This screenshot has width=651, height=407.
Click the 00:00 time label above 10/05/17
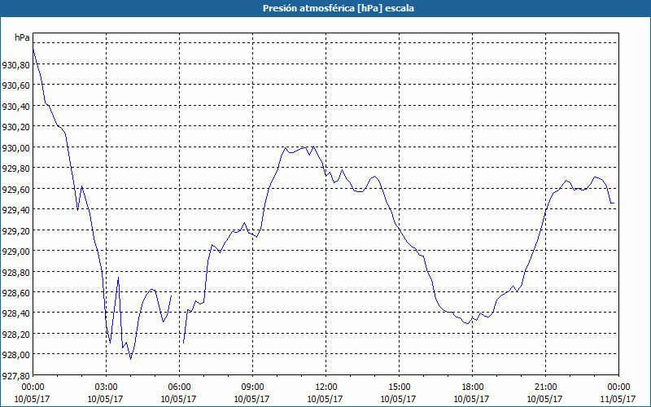[33, 387]
